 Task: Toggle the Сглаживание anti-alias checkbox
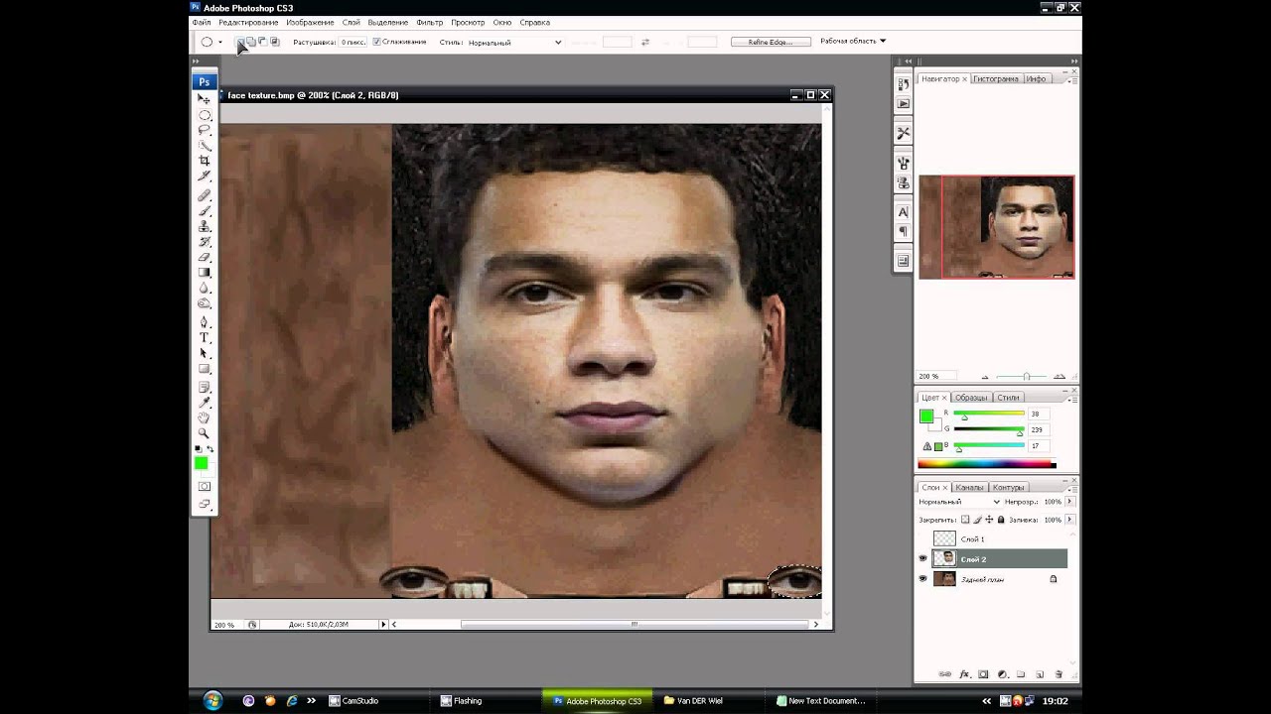(376, 42)
